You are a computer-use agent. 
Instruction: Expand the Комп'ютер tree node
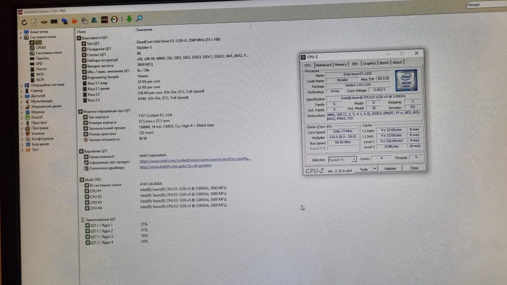21,33
